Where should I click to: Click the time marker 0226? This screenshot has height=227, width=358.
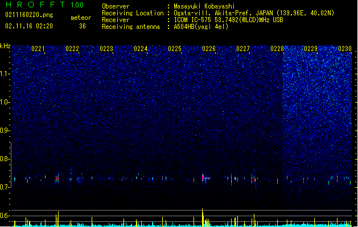(x=209, y=49)
